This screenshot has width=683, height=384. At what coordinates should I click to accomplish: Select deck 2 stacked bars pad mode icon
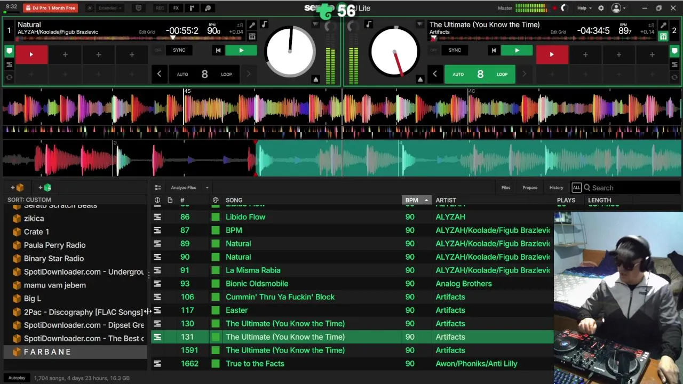674,65
